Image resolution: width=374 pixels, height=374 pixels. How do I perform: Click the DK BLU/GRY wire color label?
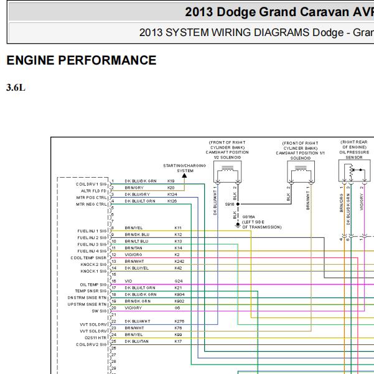tap(137, 194)
